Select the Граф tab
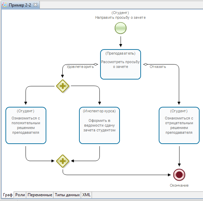This screenshot has width=203, height=201. [x=7, y=195]
